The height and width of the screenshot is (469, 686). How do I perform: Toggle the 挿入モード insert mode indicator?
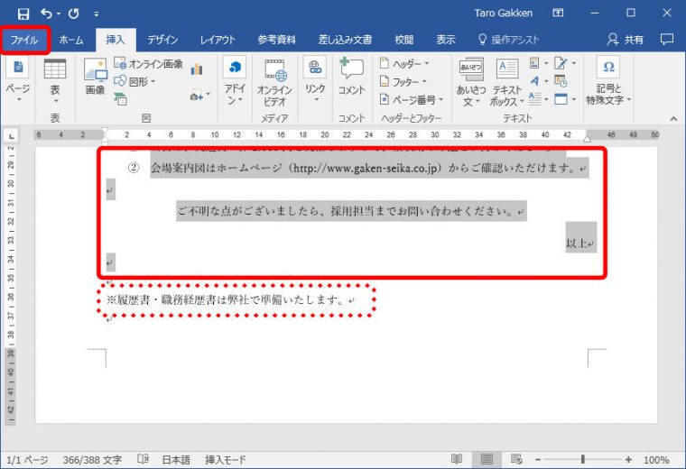(x=226, y=460)
